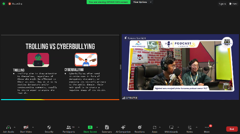
Task: Open the Reactions emoji icon
Action: [139, 127]
